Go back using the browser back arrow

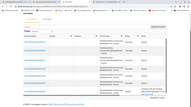pos(3,6)
